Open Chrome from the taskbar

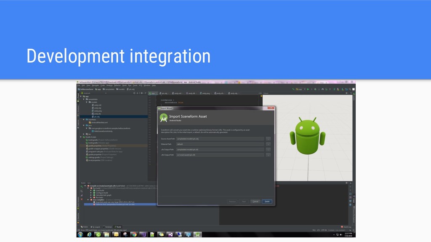[x=134, y=234]
